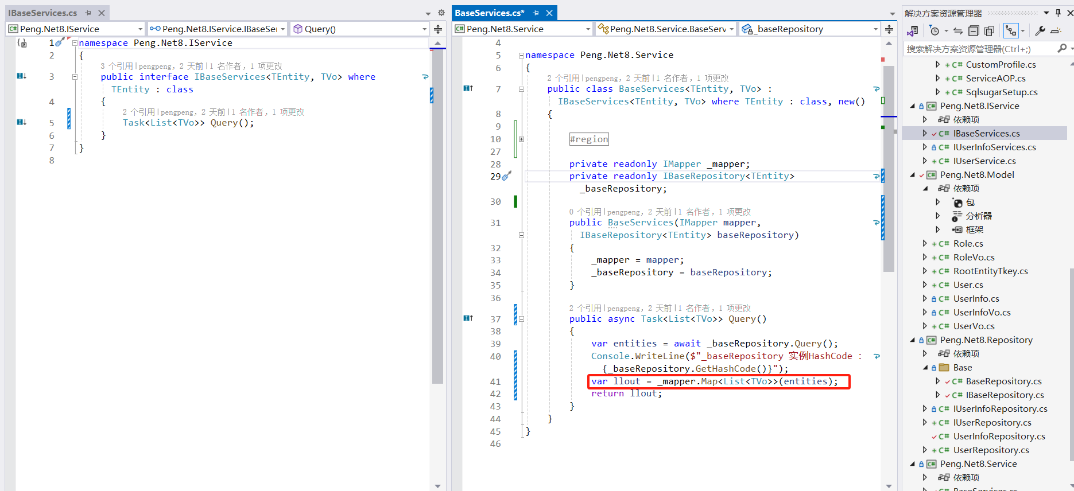Screen dimensions: 1074x491
Task: Click the Show All Files icon
Action: pyautogui.click(x=988, y=31)
